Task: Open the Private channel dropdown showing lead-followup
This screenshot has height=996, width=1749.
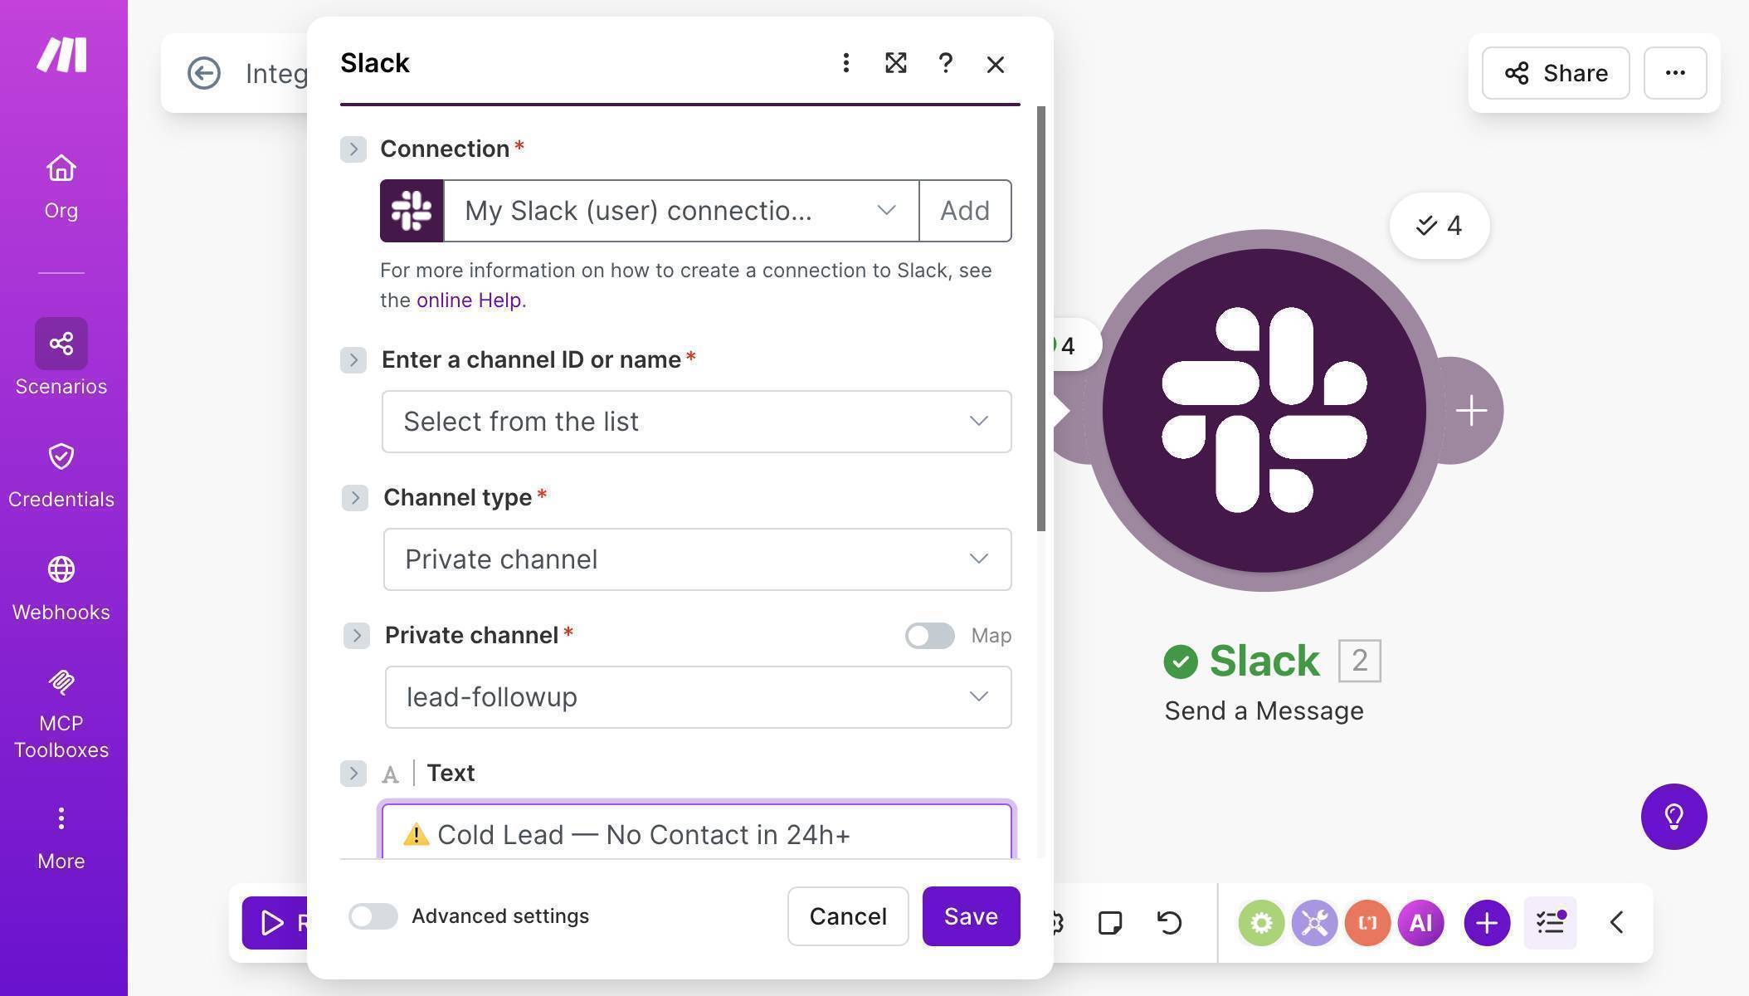Action: (x=697, y=697)
